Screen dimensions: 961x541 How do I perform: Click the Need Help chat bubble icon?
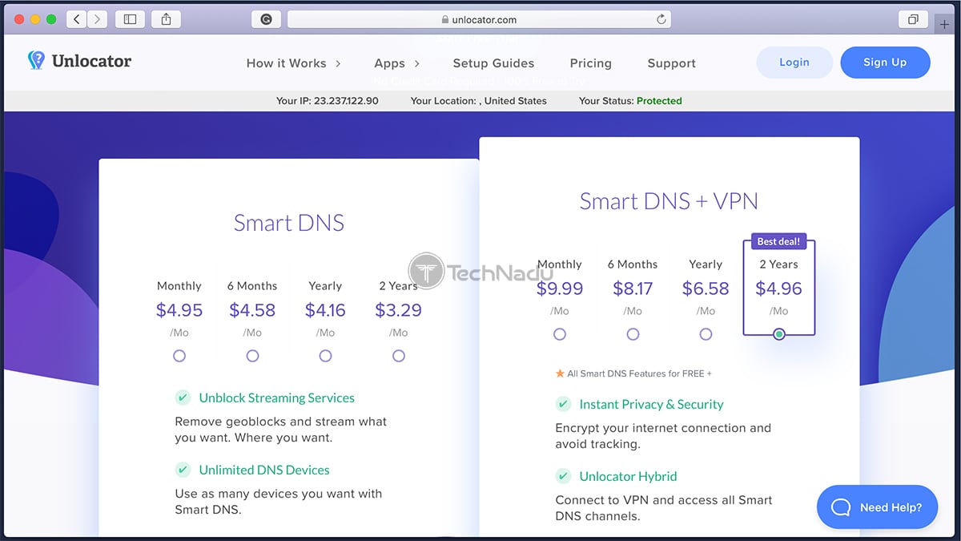click(x=841, y=507)
